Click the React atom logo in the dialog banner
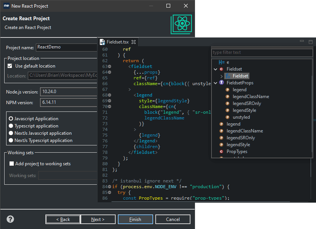316x229 pixels. (181, 24)
